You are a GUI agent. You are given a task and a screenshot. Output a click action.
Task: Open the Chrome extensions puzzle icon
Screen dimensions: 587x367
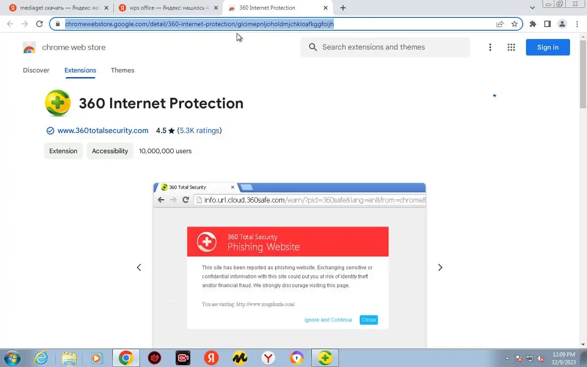[x=532, y=24]
